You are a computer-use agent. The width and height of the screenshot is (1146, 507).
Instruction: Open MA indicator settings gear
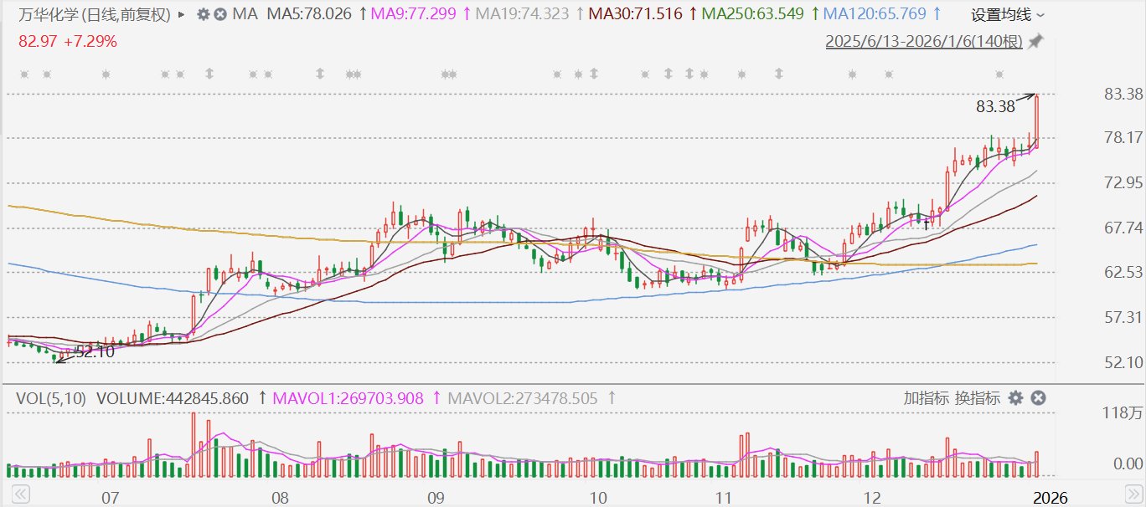[x=203, y=14]
